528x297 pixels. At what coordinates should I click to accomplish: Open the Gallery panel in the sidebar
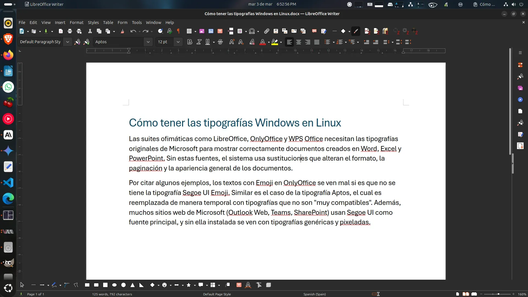(x=521, y=88)
